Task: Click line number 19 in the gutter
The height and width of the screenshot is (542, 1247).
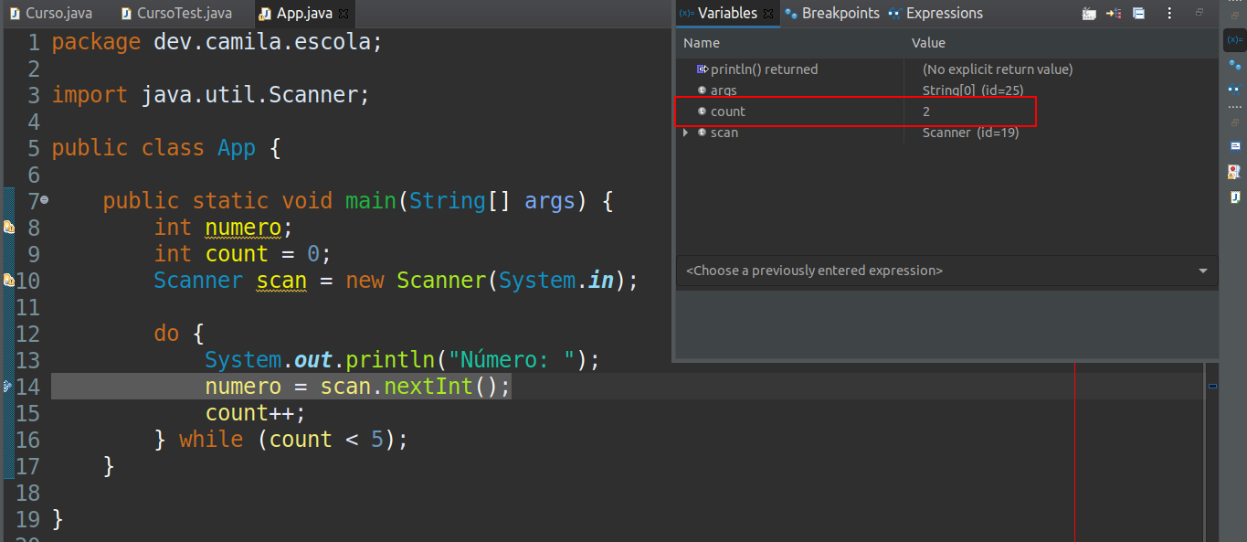Action: (x=28, y=519)
